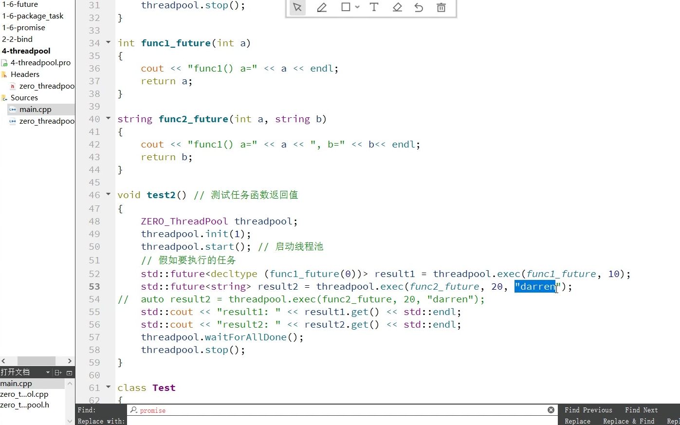The height and width of the screenshot is (425, 680).
Task: Click the Replace button
Action: point(577,421)
